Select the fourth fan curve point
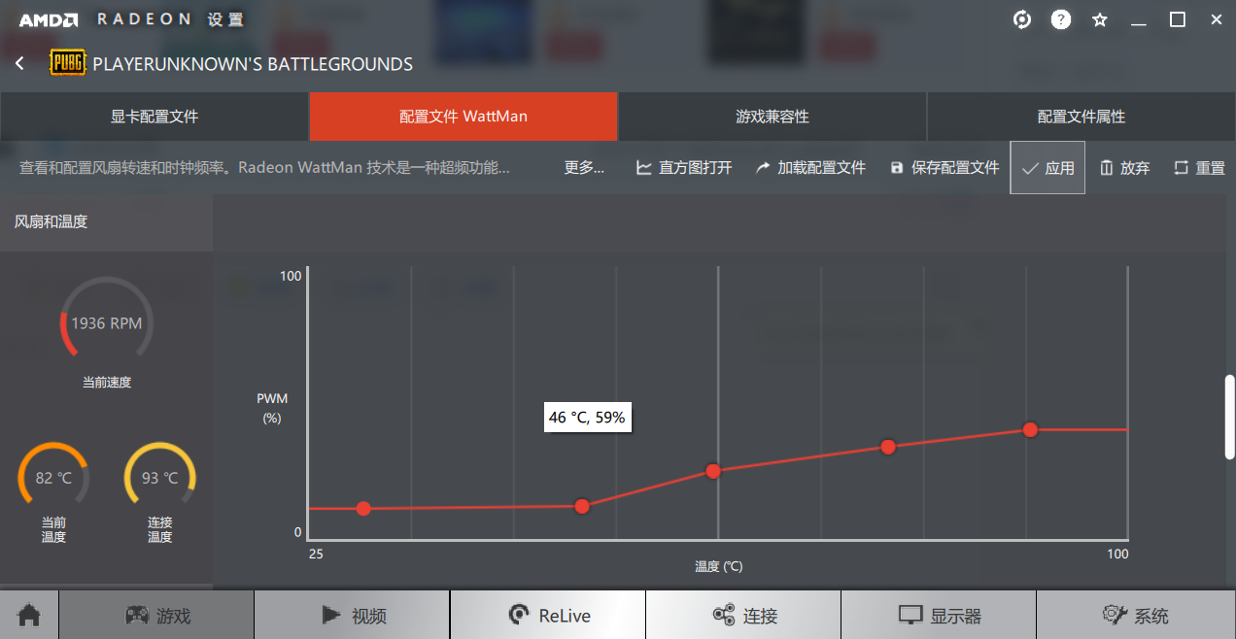Viewport: 1236px width, 639px height. click(x=888, y=447)
